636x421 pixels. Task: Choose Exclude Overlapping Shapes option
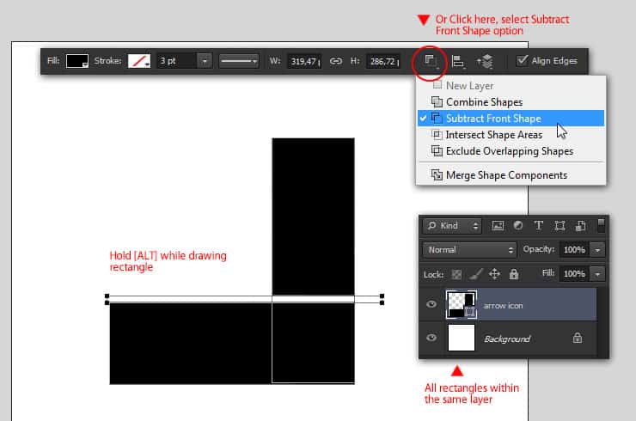(509, 151)
